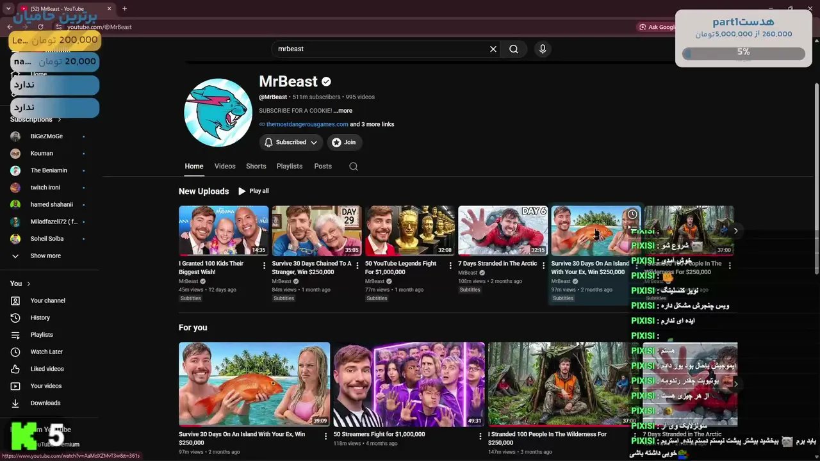Show the 'and 3 more links' list
The width and height of the screenshot is (820, 461).
(372, 124)
